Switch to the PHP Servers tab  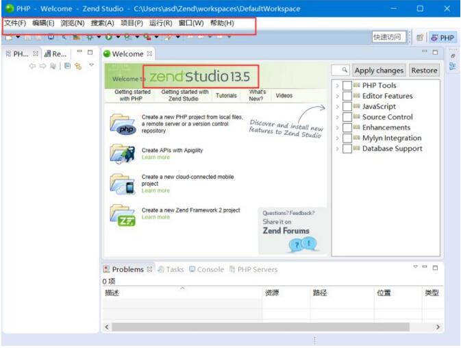click(253, 269)
